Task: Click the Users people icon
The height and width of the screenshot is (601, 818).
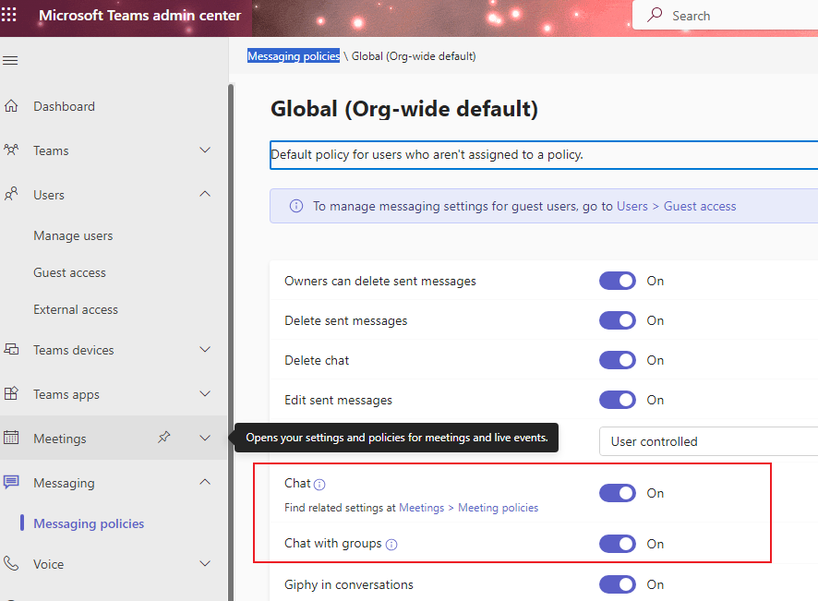Action: tap(11, 194)
